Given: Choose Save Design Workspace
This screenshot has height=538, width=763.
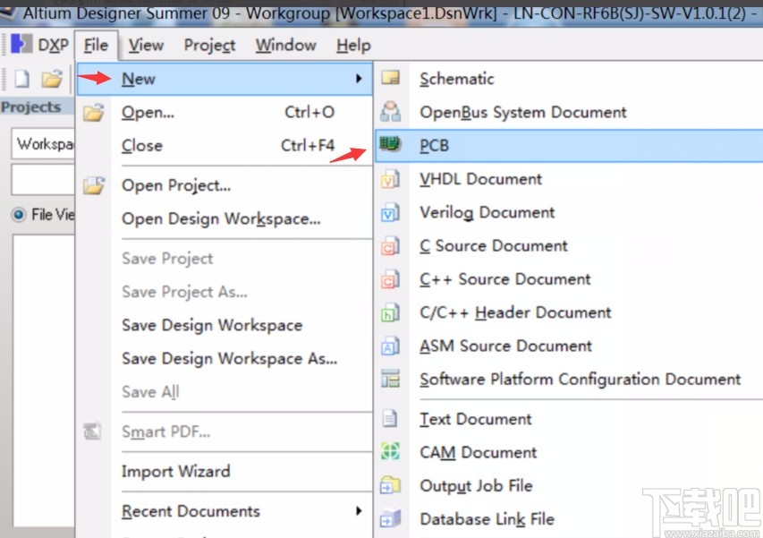Looking at the screenshot, I should (x=225, y=325).
